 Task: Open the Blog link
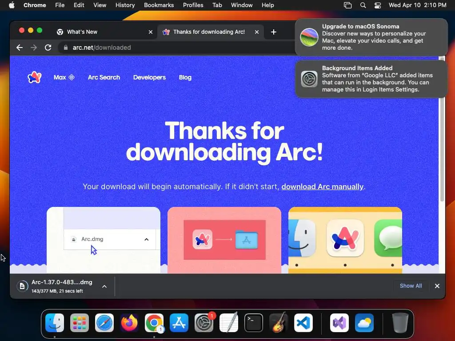pyautogui.click(x=185, y=77)
